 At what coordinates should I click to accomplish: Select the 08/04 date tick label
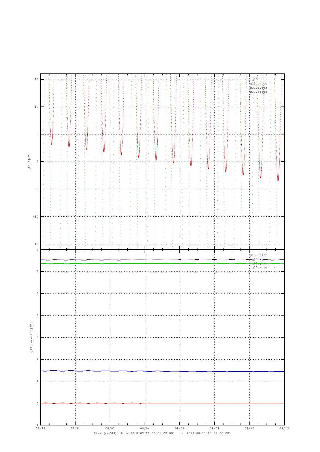pyautogui.click(x=145, y=429)
